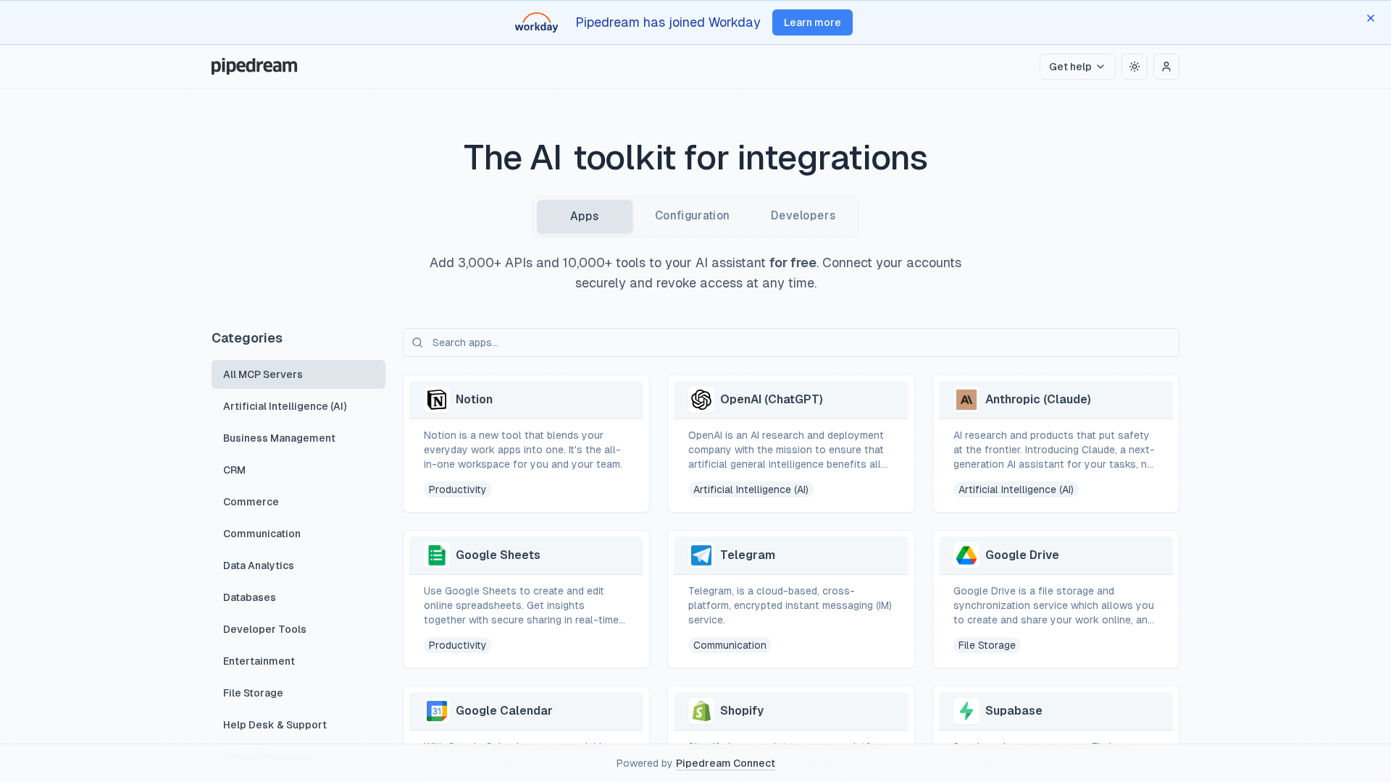The width and height of the screenshot is (1391, 782).
Task: Click the Google Sheets icon
Action: 436,555
